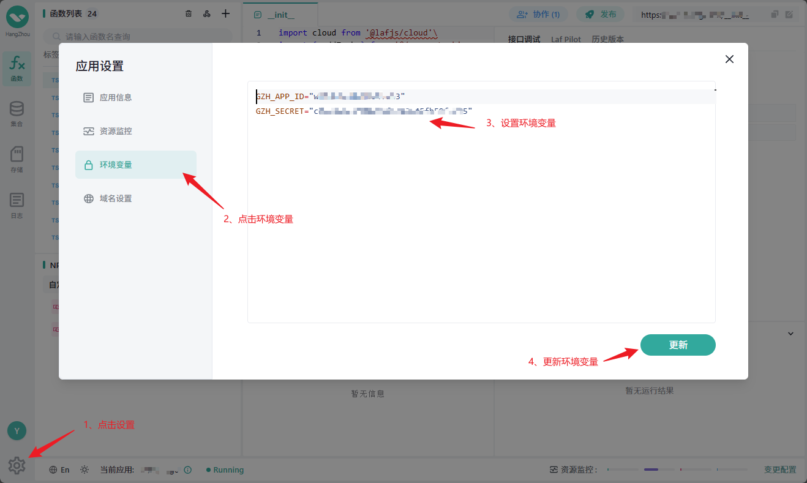This screenshot has height=483, width=807.
Task: Switch language with the En globe button
Action: 59,470
